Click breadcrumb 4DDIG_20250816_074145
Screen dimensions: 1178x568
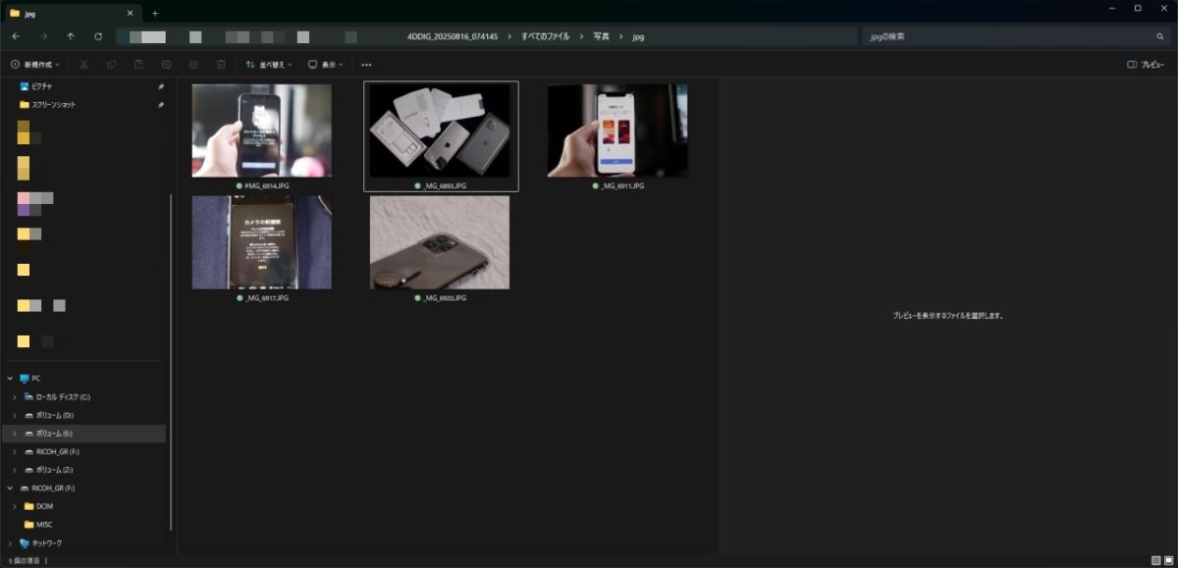(453, 36)
